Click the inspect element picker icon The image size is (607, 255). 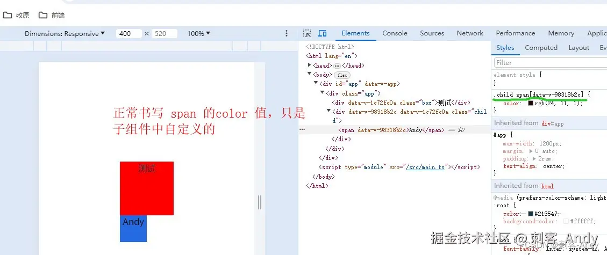(x=307, y=33)
